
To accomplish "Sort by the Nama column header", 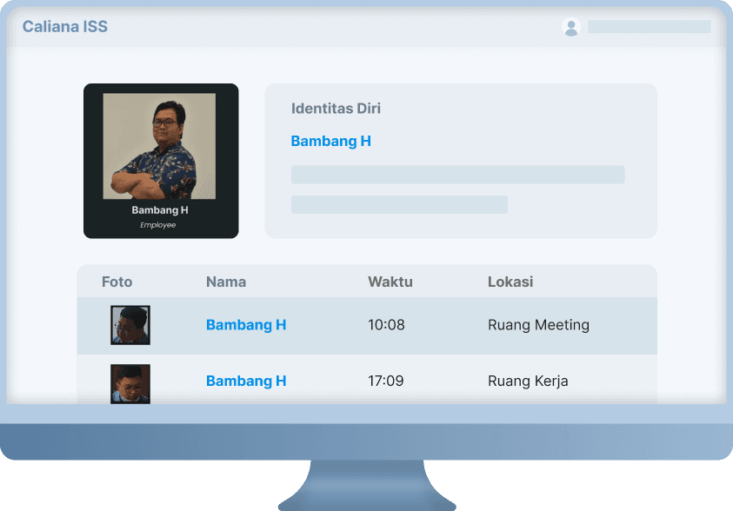I will pyautogui.click(x=226, y=282).
